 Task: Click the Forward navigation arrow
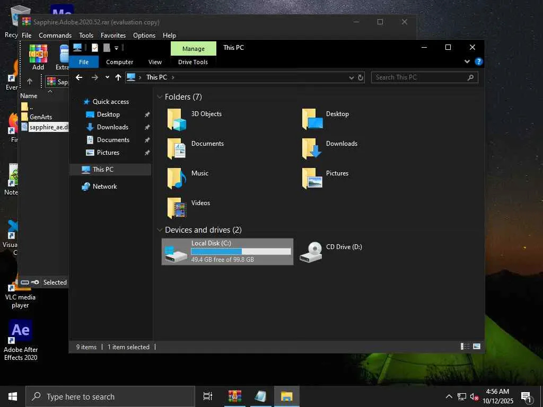94,77
